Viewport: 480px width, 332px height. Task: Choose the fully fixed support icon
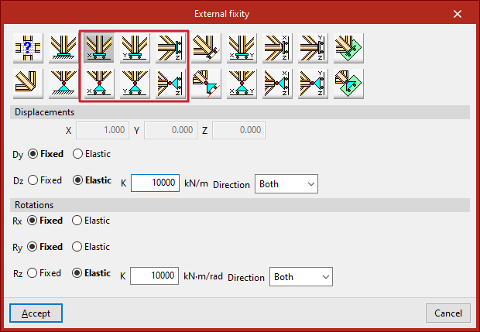(63, 48)
